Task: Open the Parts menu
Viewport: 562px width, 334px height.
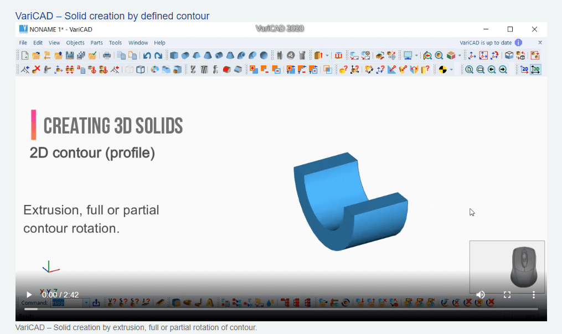Action: pyautogui.click(x=96, y=43)
